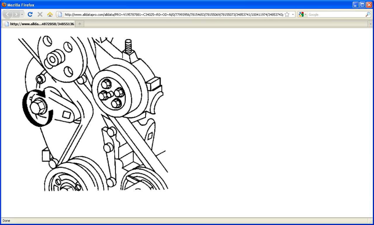Open a new tab
The image size is (374, 225).
[x=79, y=24]
